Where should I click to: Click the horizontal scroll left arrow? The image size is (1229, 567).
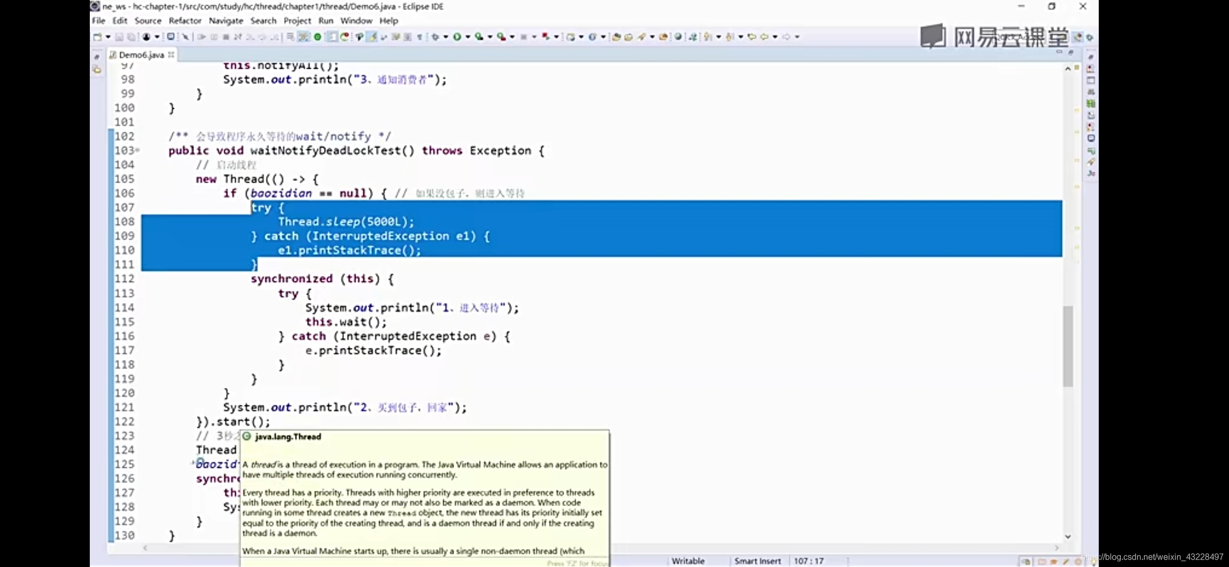tap(145, 548)
